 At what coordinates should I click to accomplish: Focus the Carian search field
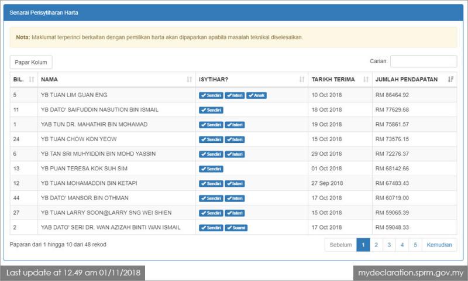423,61
